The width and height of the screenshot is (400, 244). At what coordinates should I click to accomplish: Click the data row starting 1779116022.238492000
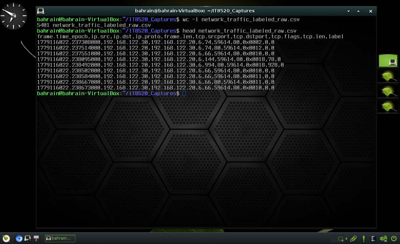[160, 65]
